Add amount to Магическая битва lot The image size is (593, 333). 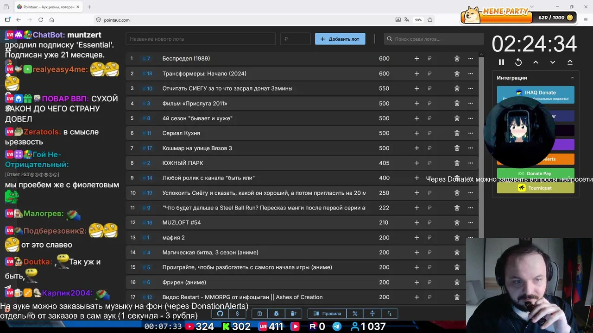pyautogui.click(x=416, y=253)
